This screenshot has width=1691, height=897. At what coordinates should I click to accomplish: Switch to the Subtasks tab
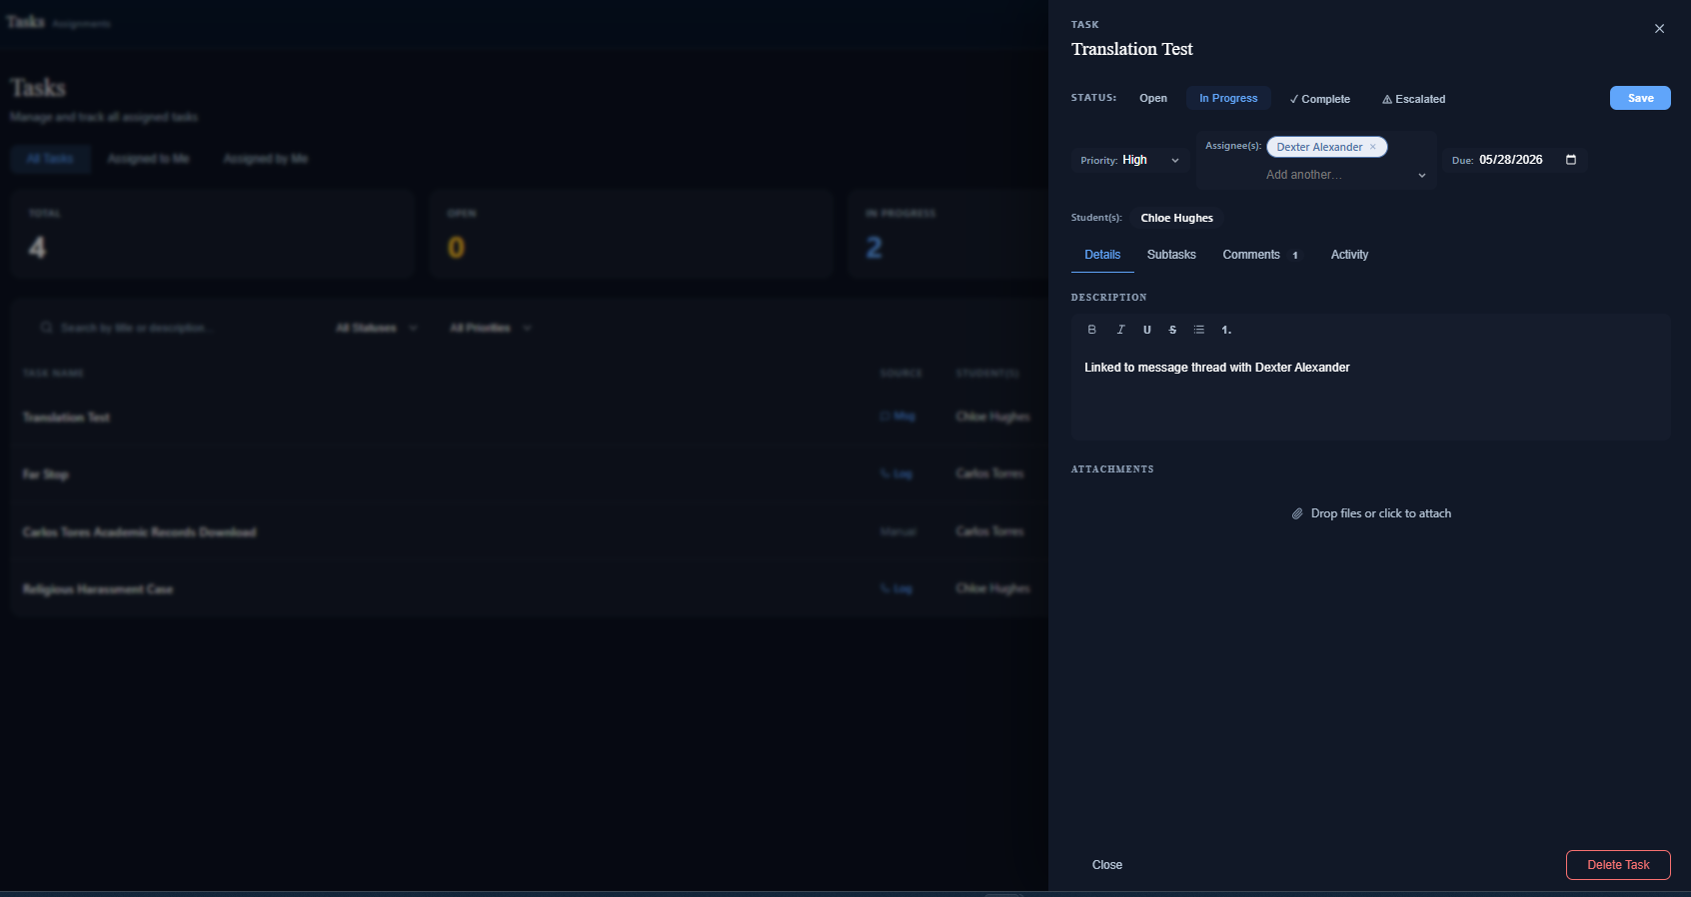pos(1171,255)
